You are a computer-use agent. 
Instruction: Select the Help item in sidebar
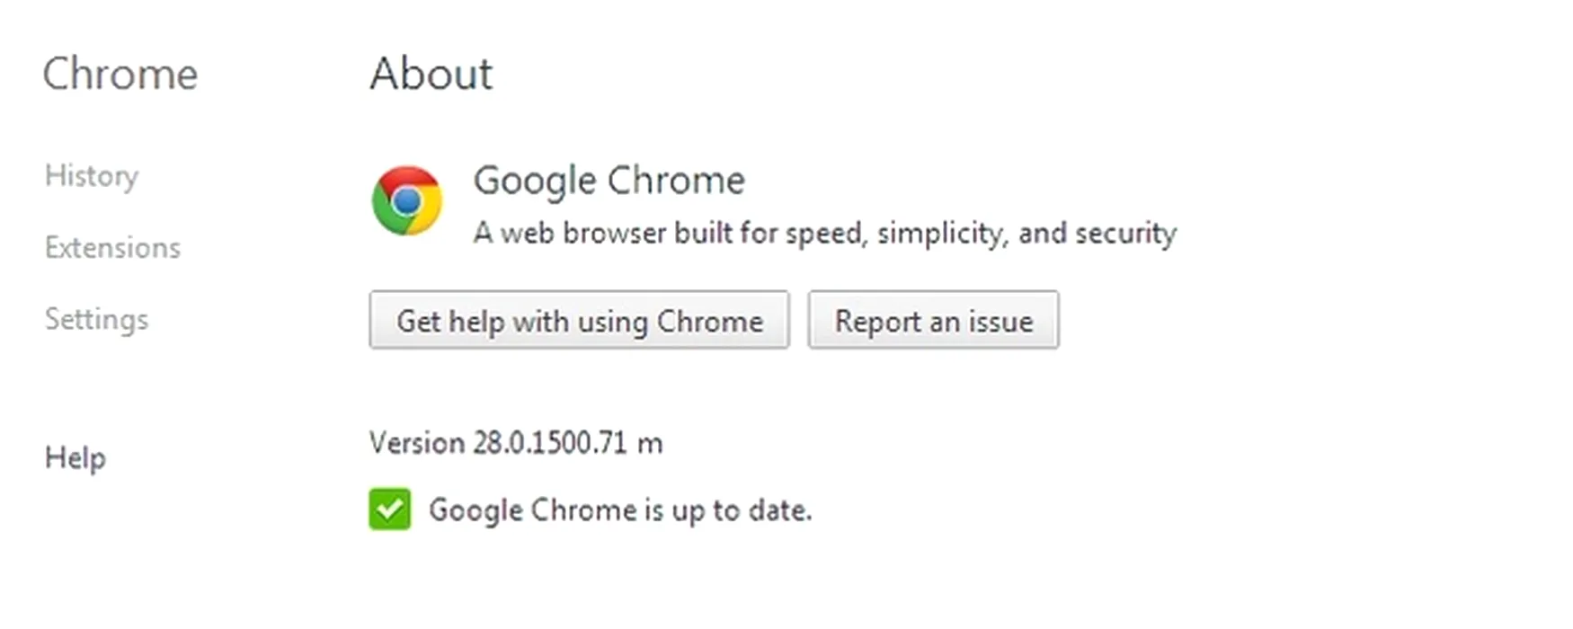(x=76, y=458)
